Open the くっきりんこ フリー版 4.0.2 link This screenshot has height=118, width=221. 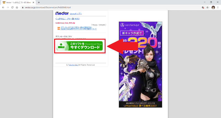pos(67,19)
